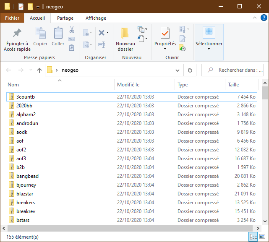Image resolution: width=269 pixels, height=242 pixels.
Task: Switch to the Partage tab
Action: click(x=65, y=18)
